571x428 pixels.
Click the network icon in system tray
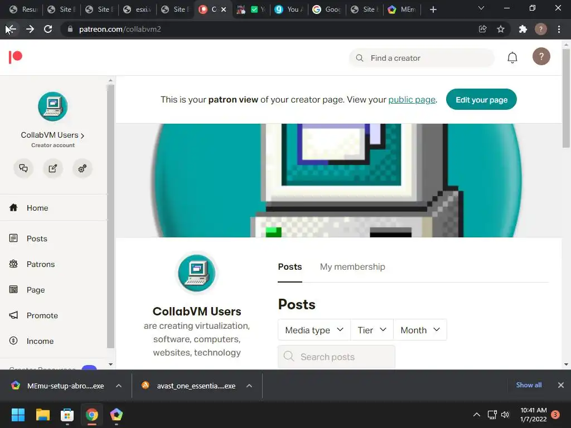coord(492,415)
